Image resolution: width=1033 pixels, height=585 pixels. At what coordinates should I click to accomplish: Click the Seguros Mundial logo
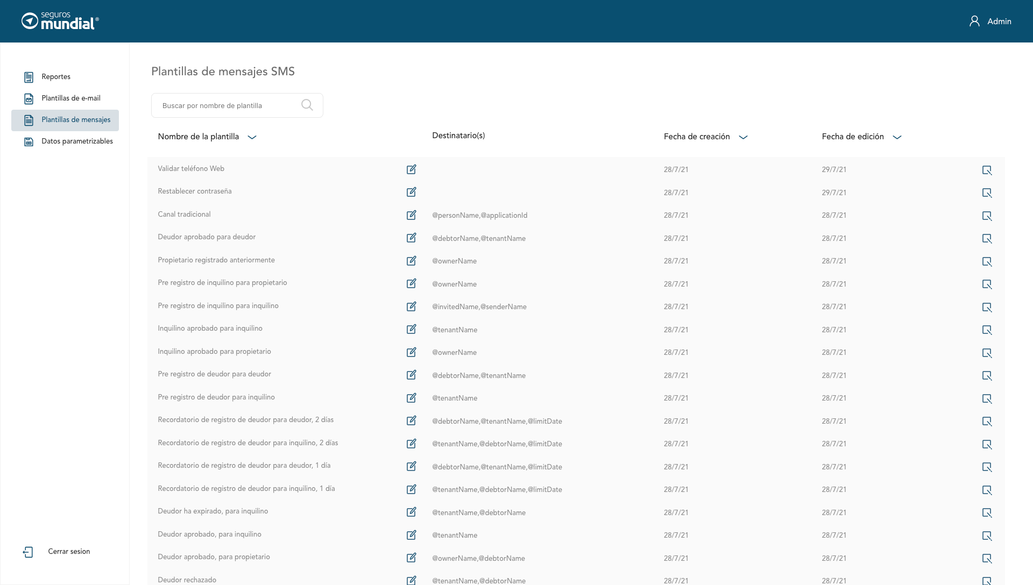[x=60, y=21]
